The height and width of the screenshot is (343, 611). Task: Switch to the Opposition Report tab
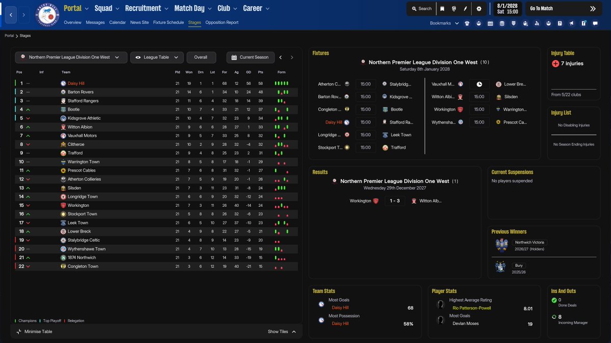(222, 23)
